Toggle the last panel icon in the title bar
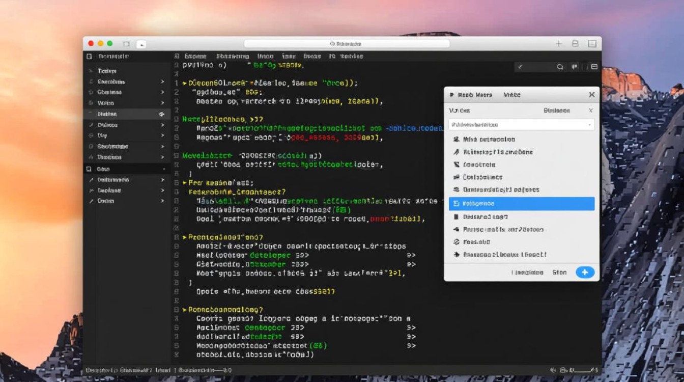Screen dimensions: 684x382 click(592, 44)
